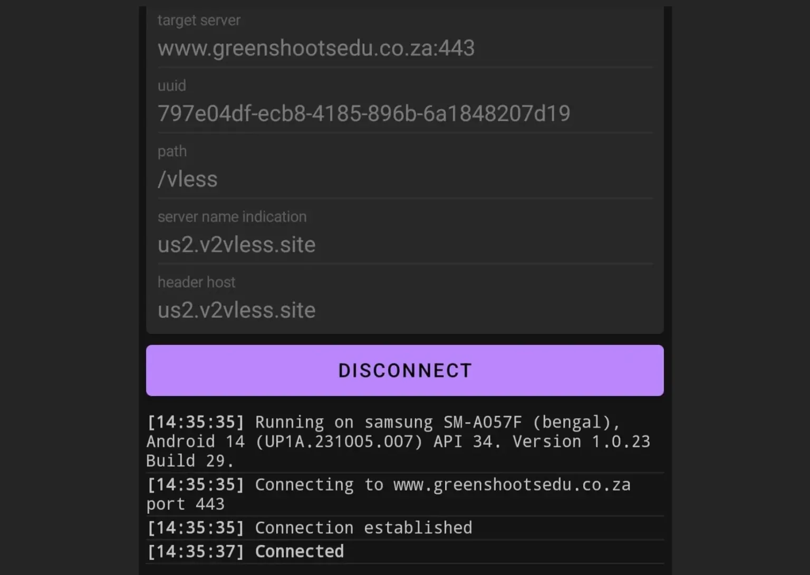This screenshot has height=575, width=810.
Task: Click the DISCONNECT button
Action: click(404, 370)
